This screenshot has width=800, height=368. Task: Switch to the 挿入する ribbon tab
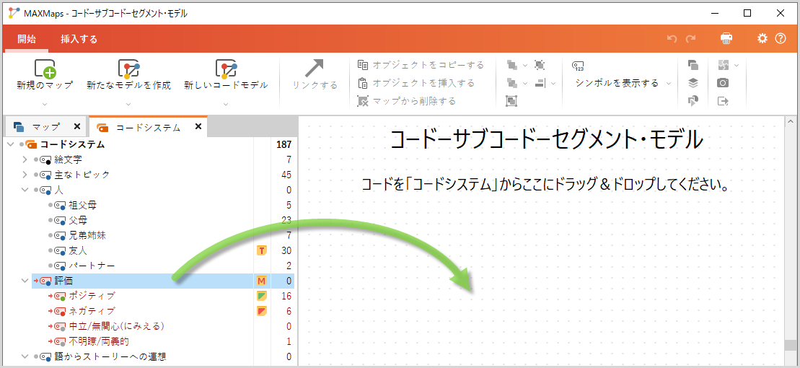tap(79, 39)
